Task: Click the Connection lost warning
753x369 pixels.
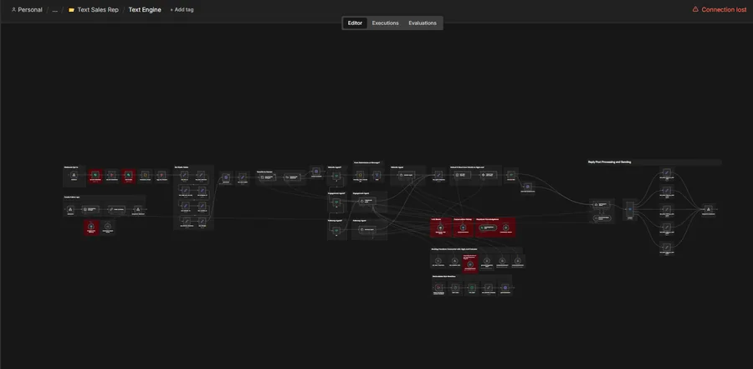Action: [x=720, y=9]
